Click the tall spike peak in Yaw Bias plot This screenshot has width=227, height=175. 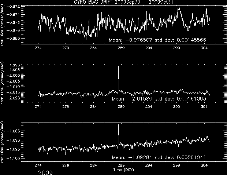(119, 125)
